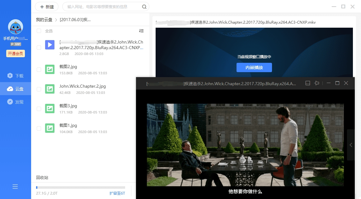361x199 pixels.
Task: Check the 全选 select-all checkbox
Action: pos(39,31)
